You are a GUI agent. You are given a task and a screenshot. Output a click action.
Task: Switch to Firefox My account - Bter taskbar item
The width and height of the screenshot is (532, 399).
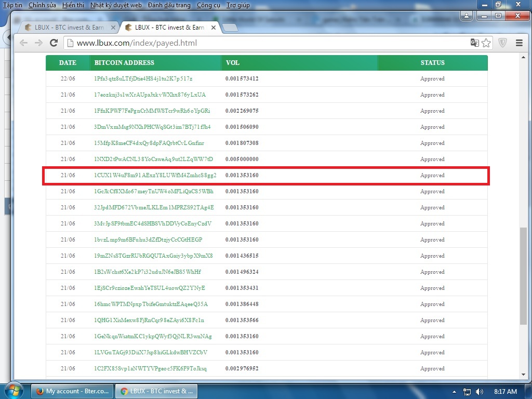point(72,391)
